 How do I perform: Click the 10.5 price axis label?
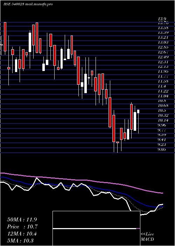[x=162, y=110]
